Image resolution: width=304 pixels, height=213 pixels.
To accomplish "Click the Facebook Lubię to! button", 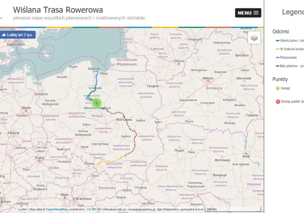I will (x=18, y=35).
